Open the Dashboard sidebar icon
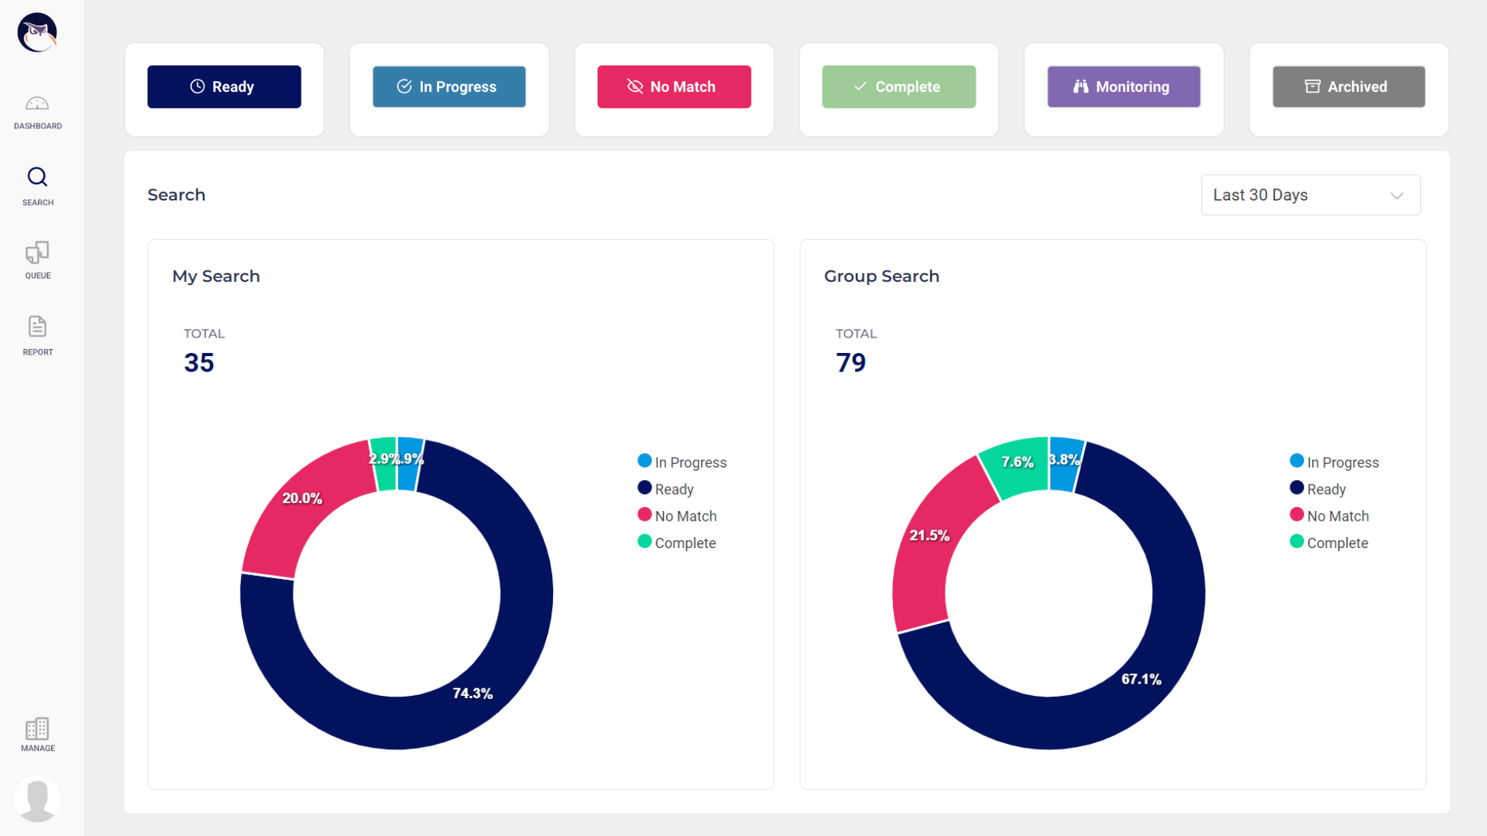The width and height of the screenshot is (1487, 836). (37, 111)
